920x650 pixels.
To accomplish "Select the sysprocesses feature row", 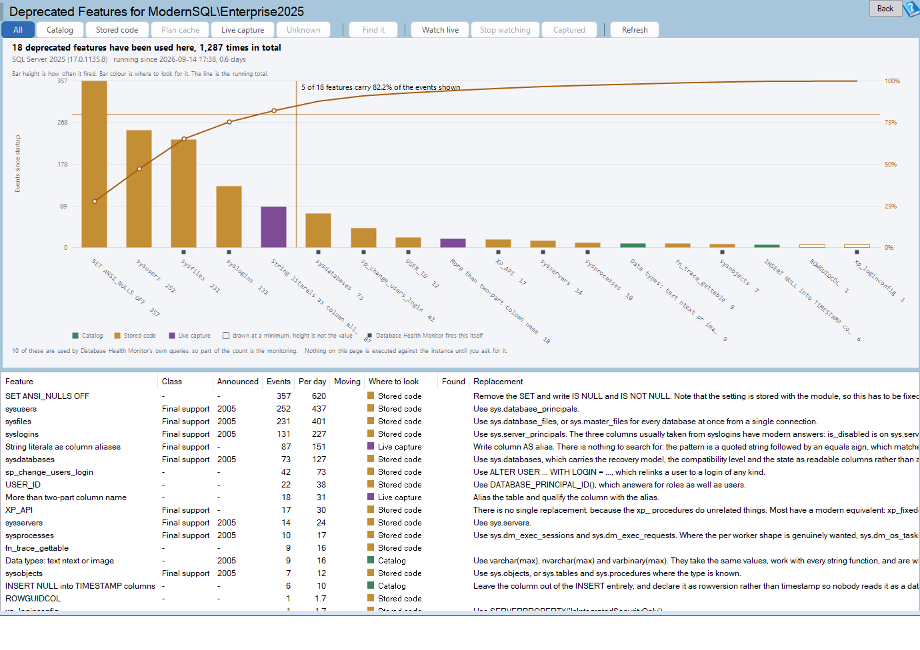I will (x=460, y=535).
